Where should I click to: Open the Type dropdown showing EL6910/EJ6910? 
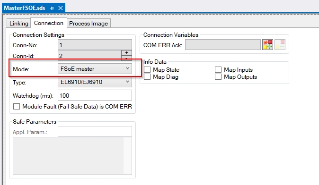point(95,82)
